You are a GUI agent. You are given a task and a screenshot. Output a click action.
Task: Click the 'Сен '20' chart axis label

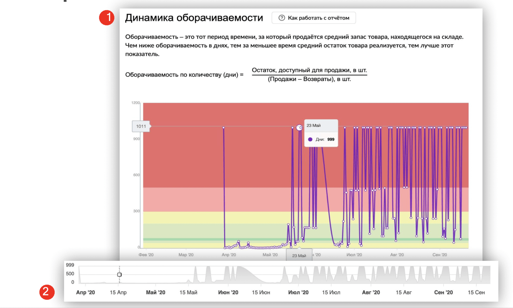440,255
